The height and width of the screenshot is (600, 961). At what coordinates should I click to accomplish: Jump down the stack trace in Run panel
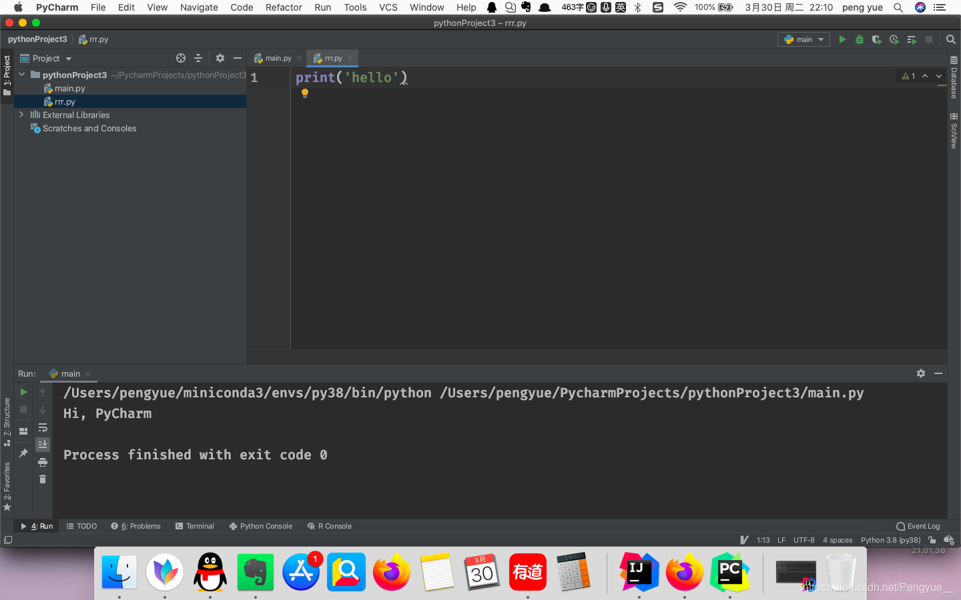click(43, 409)
